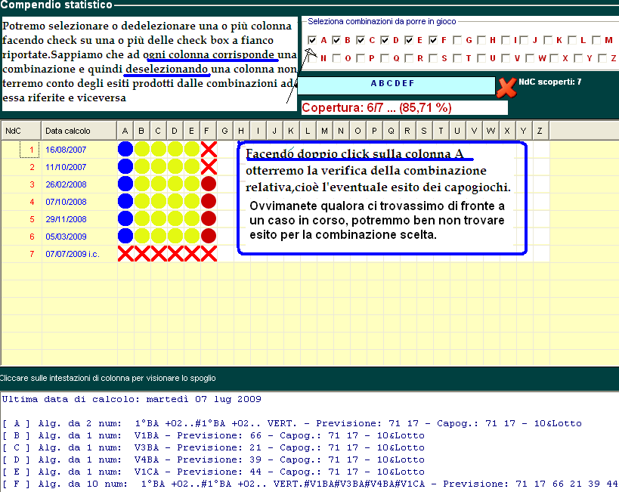Uncheck combination A checkbox
The height and width of the screenshot is (492, 619).
tap(312, 40)
